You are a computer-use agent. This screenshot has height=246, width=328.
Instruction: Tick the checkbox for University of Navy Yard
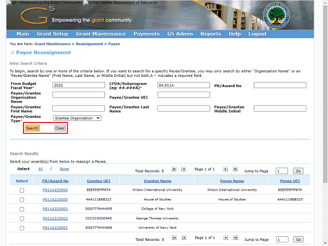(x=22, y=228)
